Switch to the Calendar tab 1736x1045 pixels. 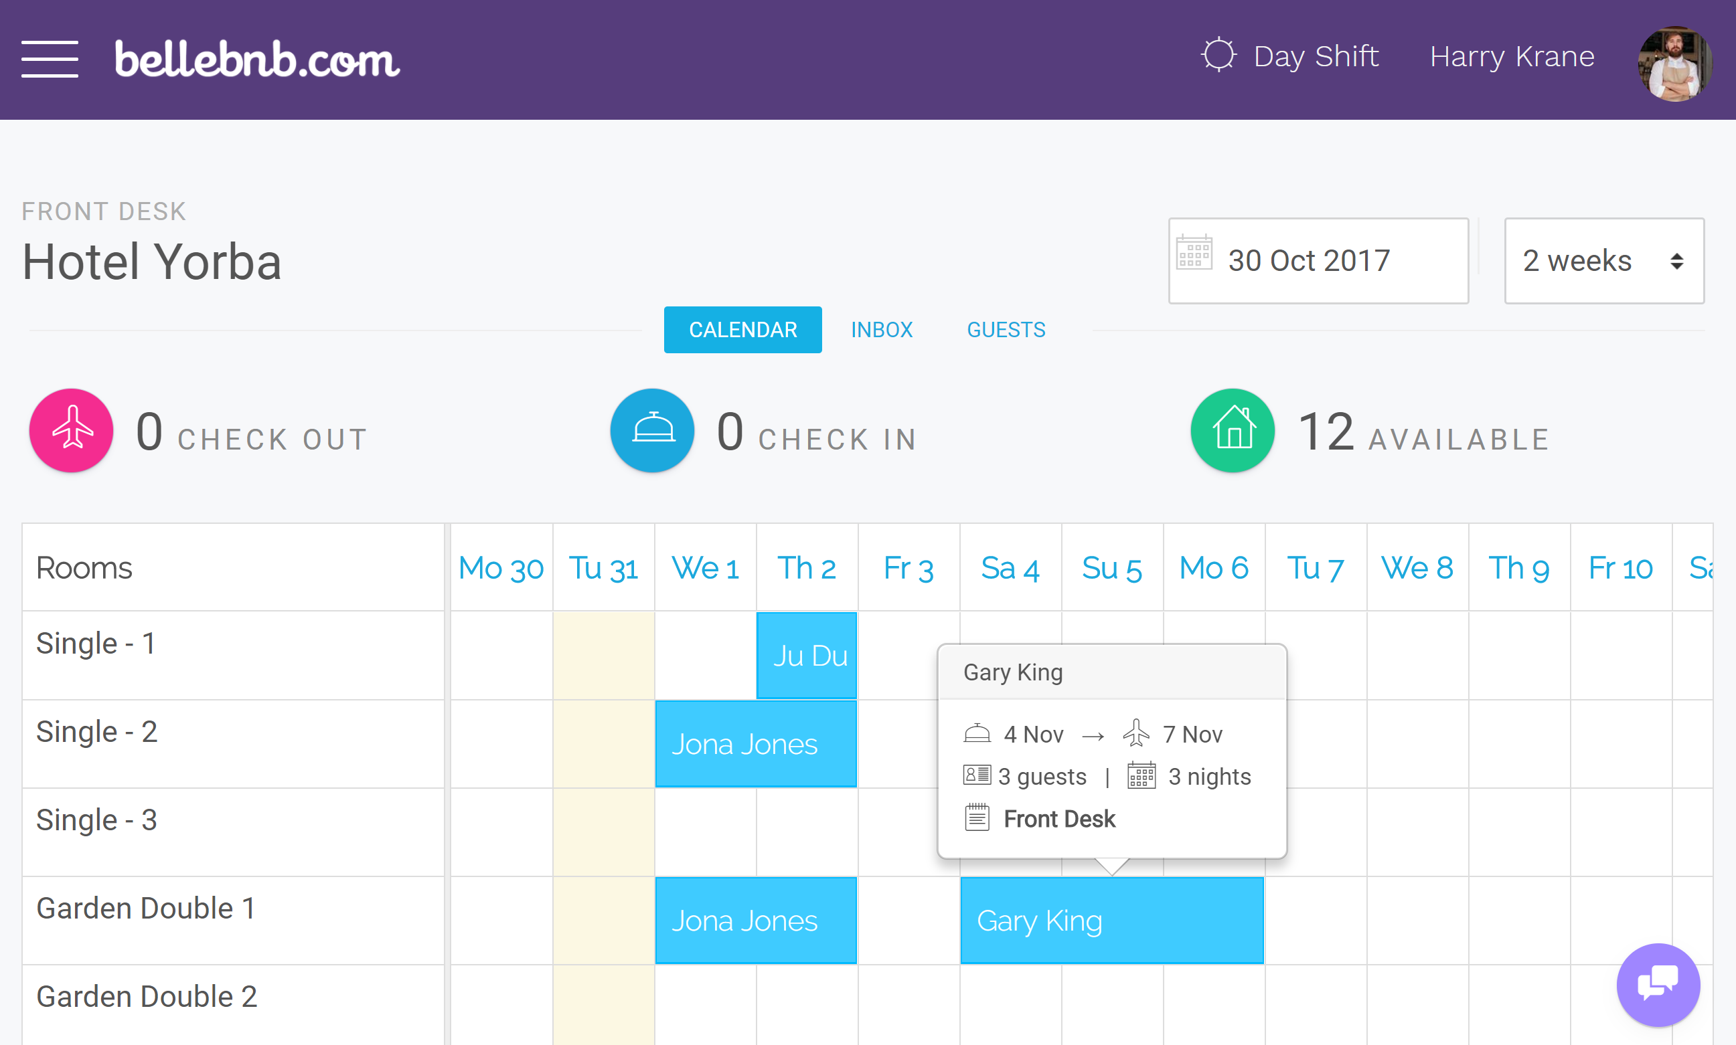[742, 330]
